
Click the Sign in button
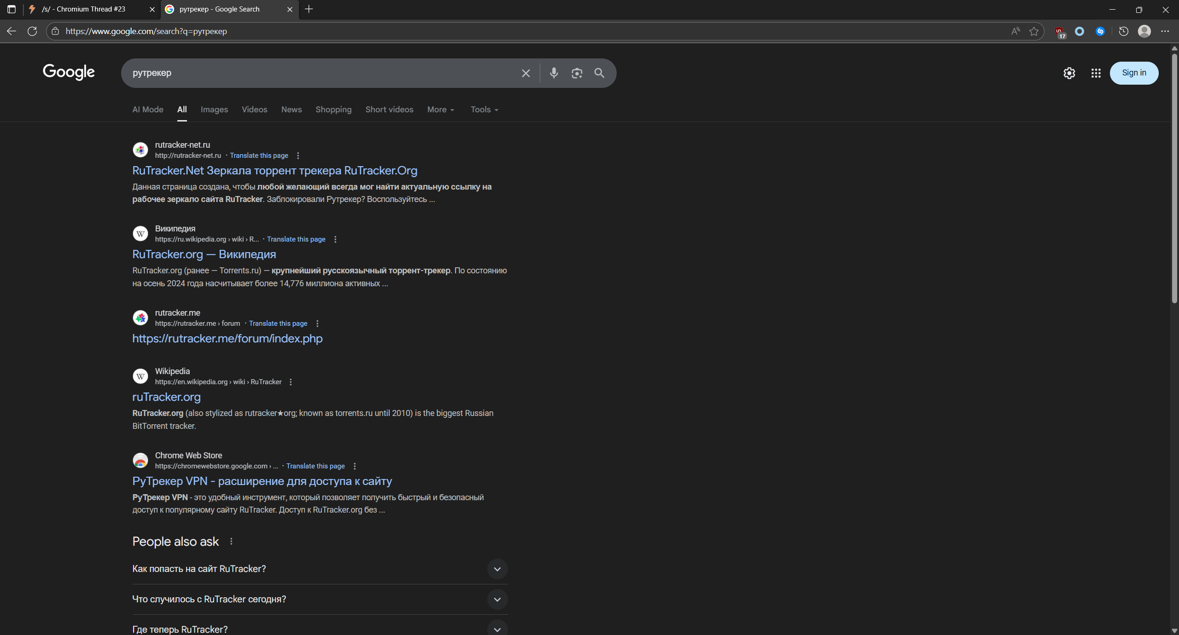[x=1133, y=73]
